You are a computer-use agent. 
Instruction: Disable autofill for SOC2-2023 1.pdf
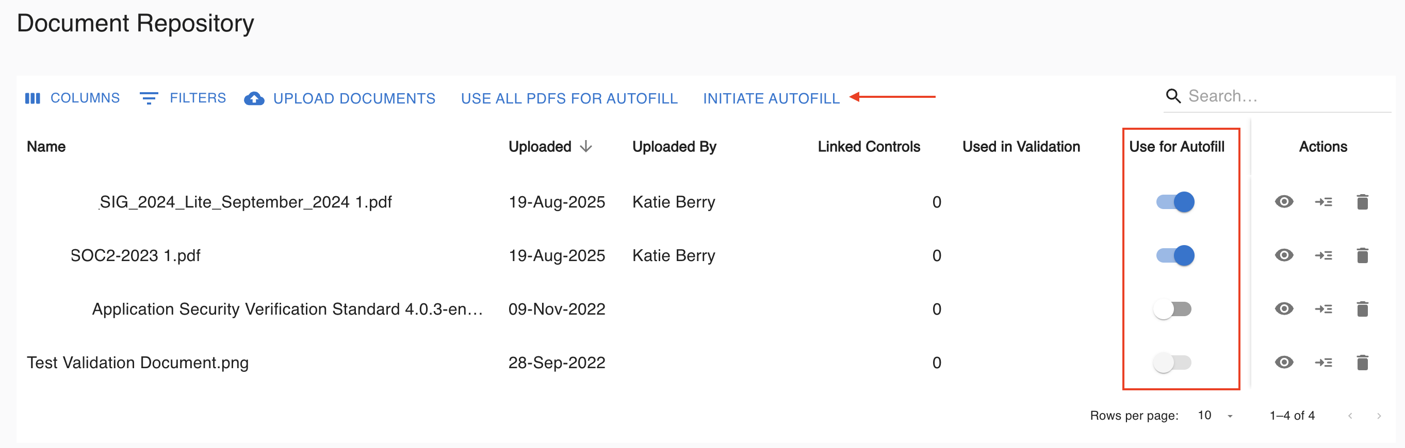tap(1175, 255)
